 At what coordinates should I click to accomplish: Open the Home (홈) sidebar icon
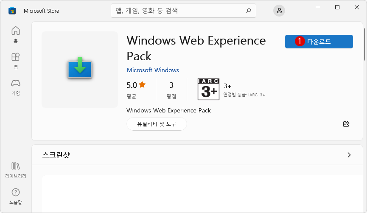[16, 34]
